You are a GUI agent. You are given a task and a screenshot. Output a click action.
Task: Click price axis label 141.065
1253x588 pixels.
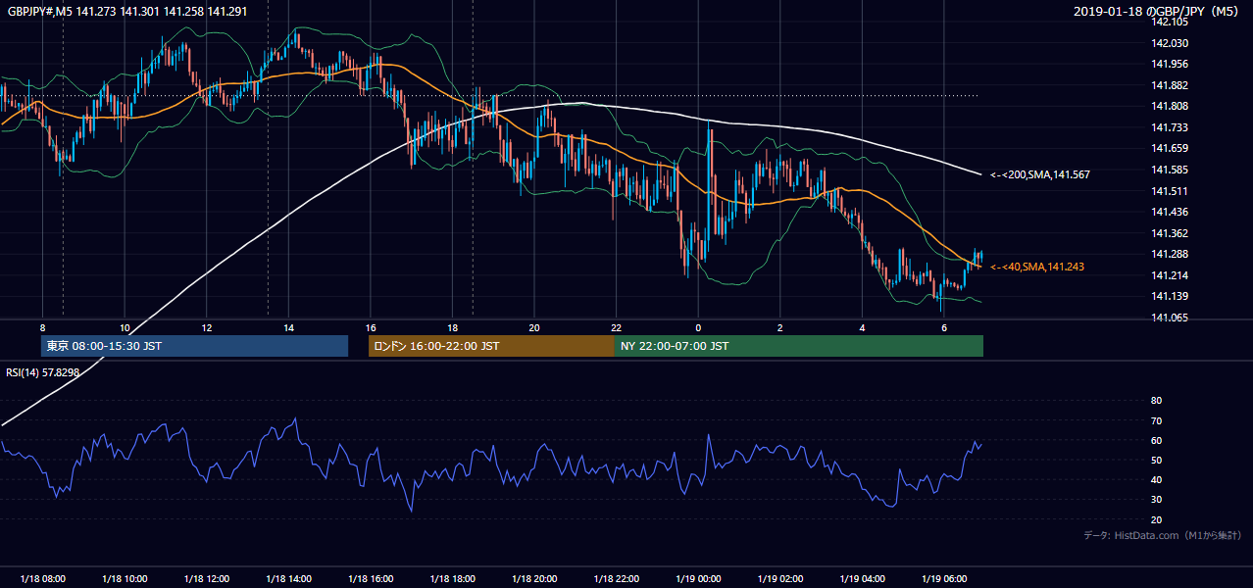[x=1170, y=318]
